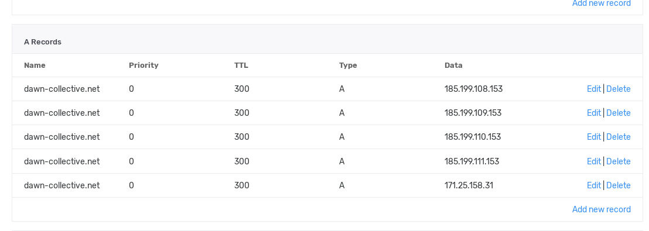Image resolution: width=649 pixels, height=231 pixels.
Task: Edit the 185.199.109.153 A record
Action: point(593,113)
